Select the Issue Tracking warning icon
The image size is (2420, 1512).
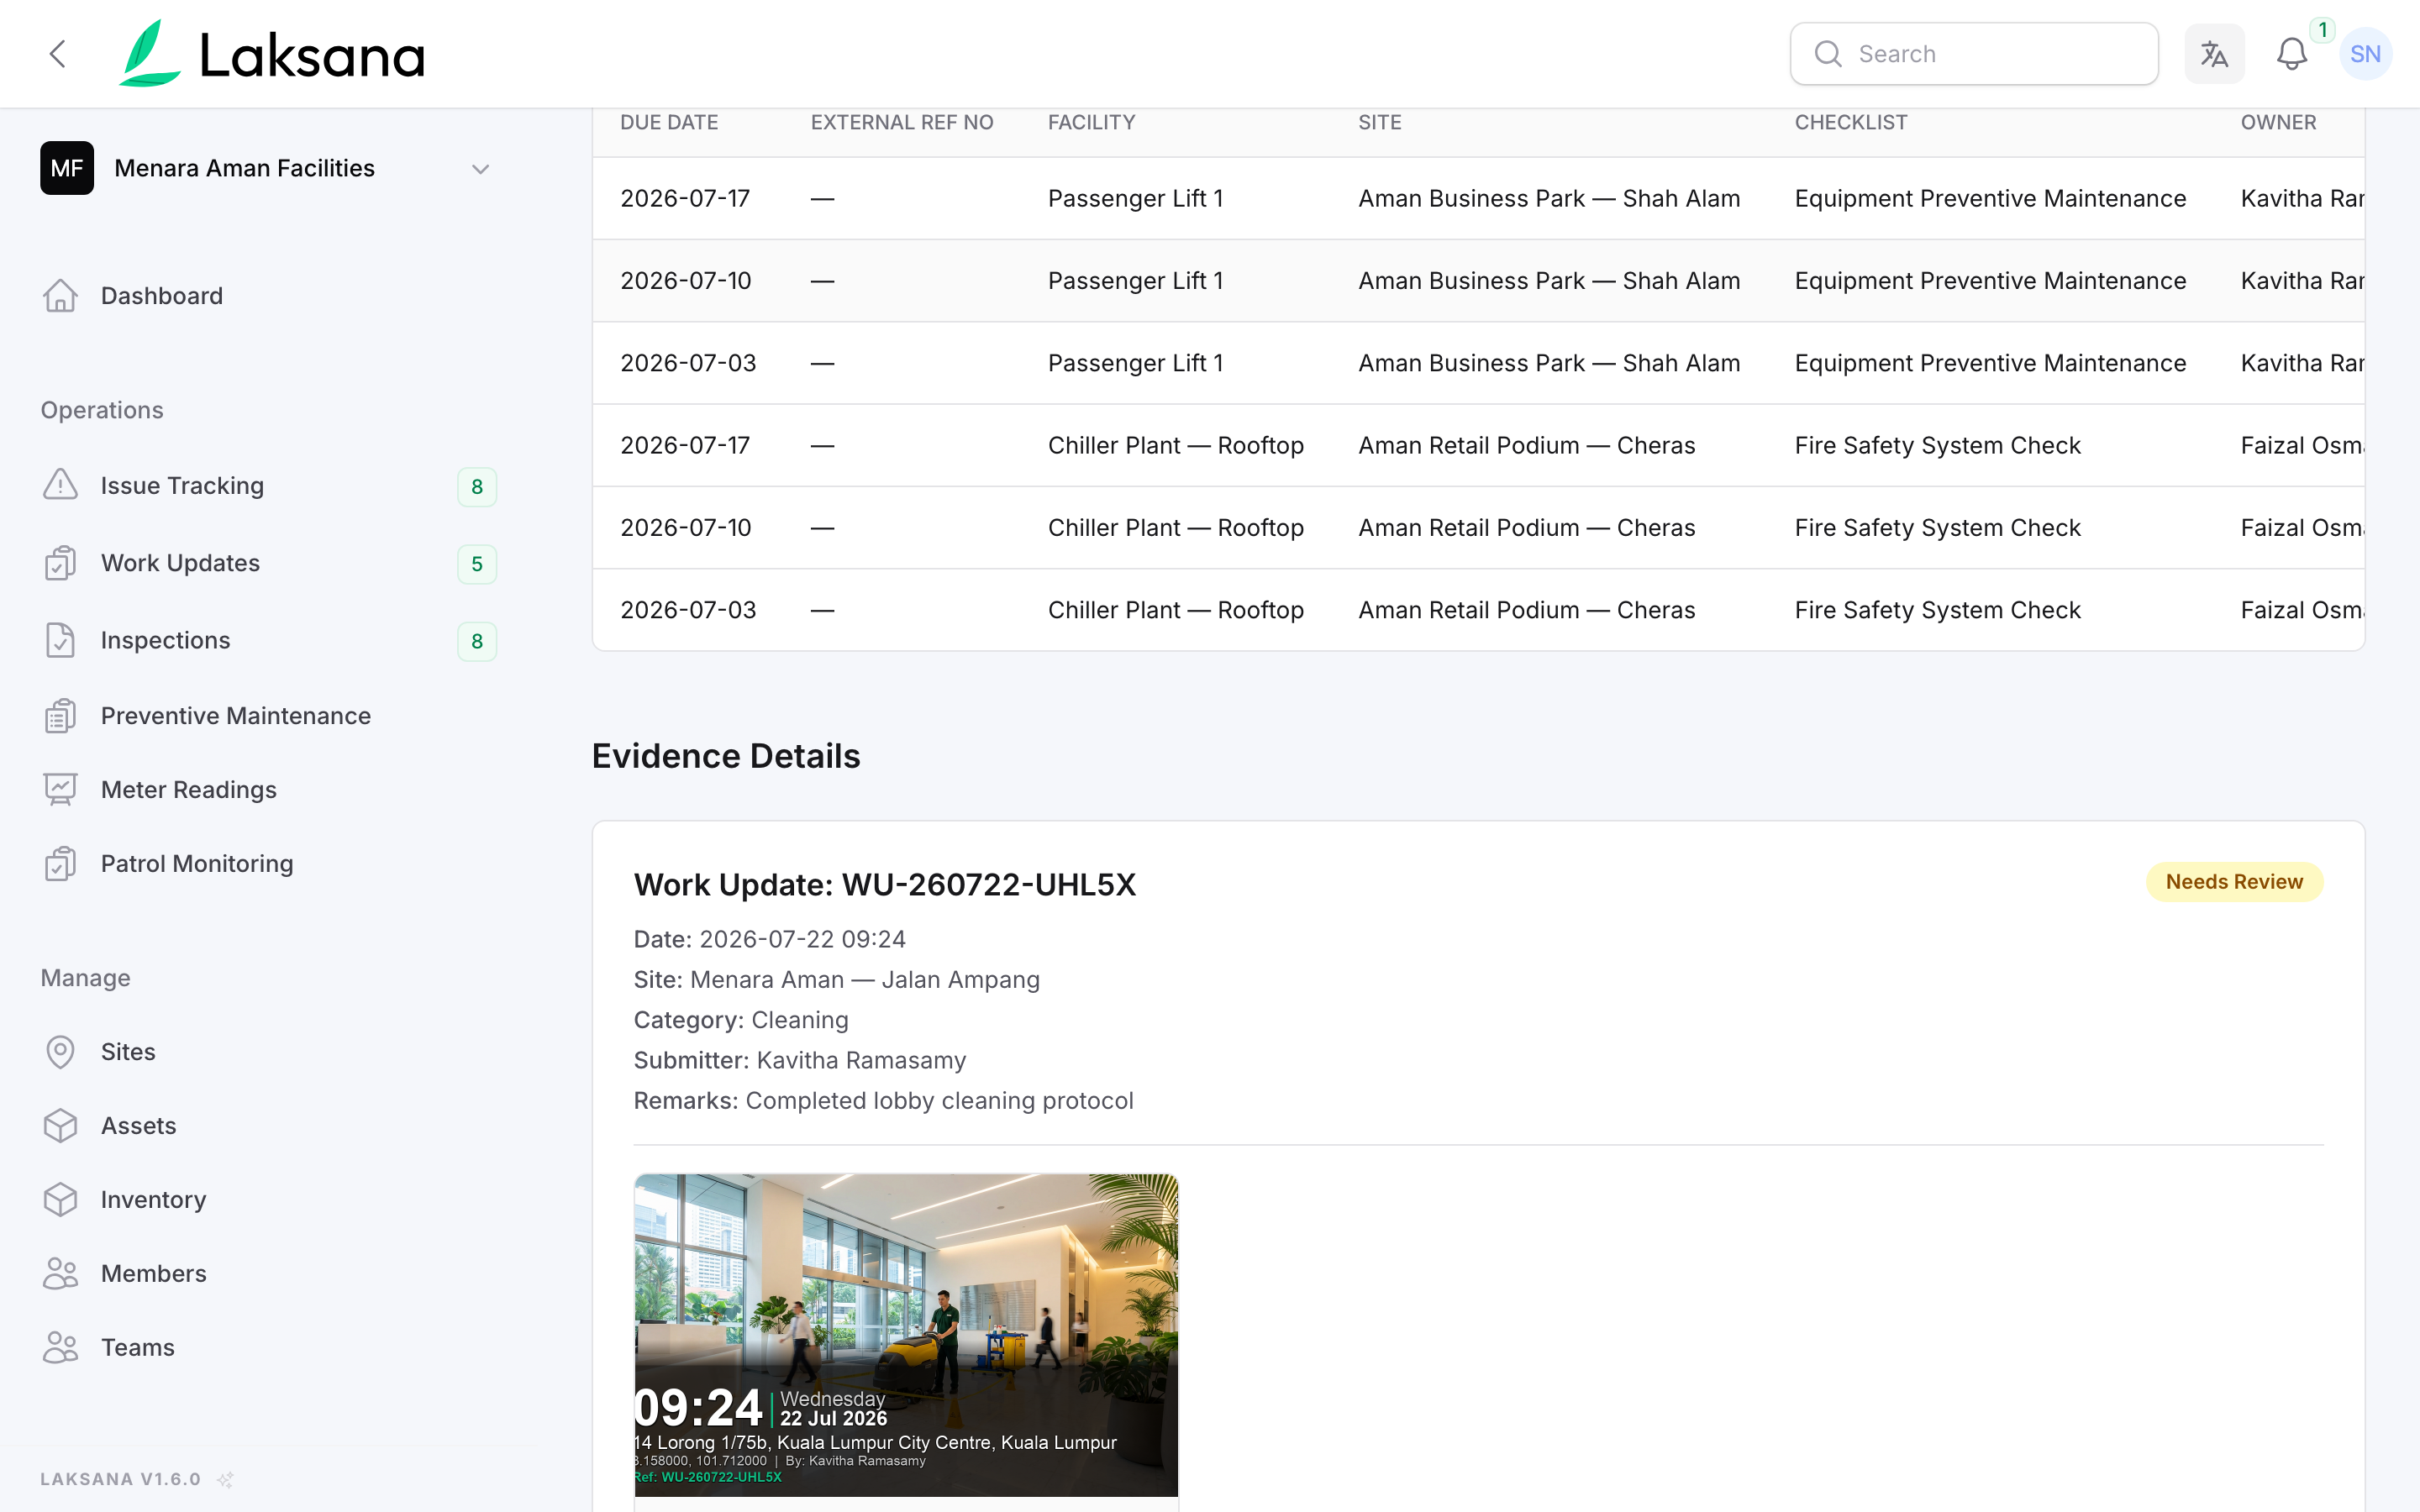click(x=60, y=485)
